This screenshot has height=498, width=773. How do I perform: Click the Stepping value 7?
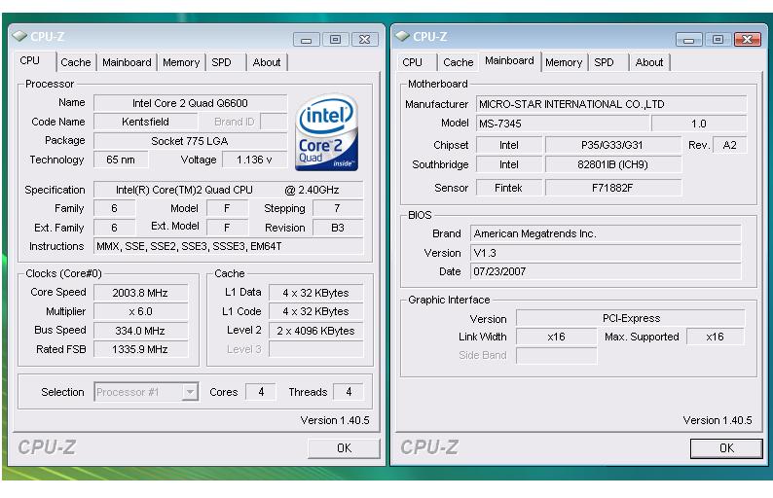[x=338, y=209]
